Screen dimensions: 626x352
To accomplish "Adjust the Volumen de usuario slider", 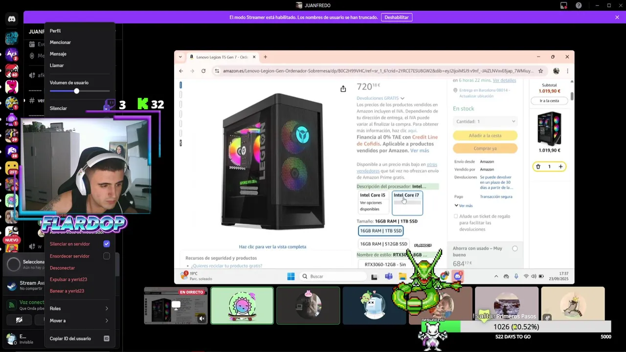I will (76, 91).
